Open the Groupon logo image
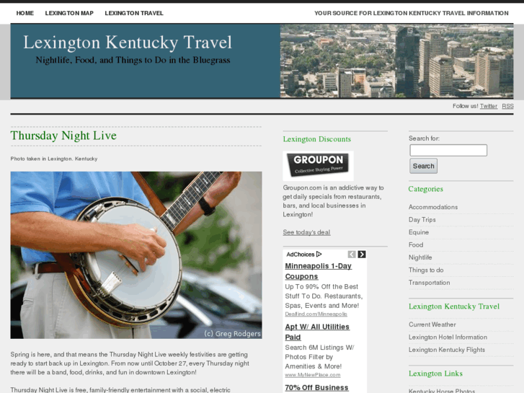Image resolution: width=524 pixels, height=393 pixels. coord(318,166)
